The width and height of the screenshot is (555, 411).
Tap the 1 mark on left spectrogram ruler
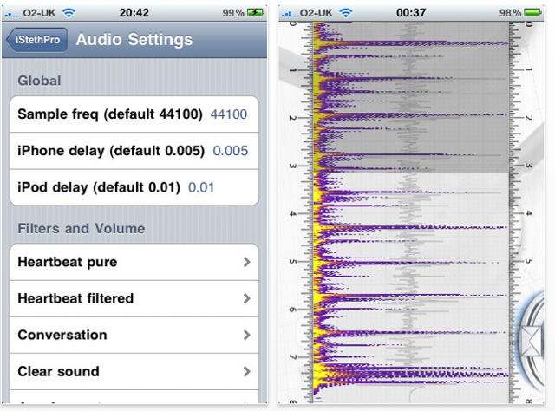[293, 70]
